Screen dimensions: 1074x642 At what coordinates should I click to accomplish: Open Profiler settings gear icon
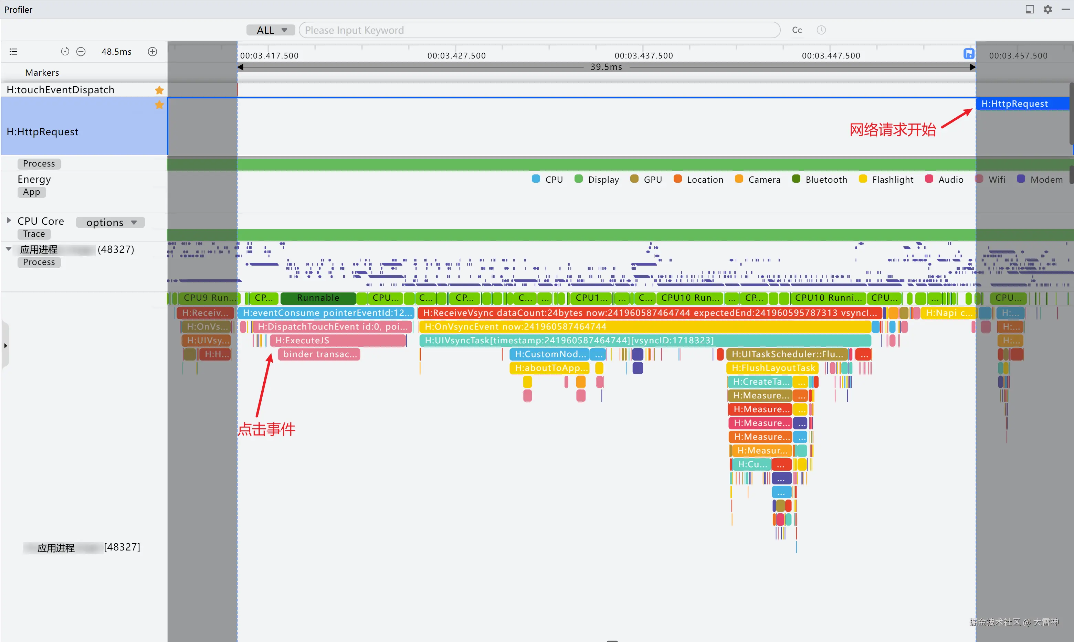click(1047, 9)
